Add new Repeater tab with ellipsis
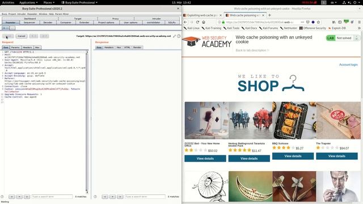This screenshot has width=363, height=204. [x=12, y=28]
